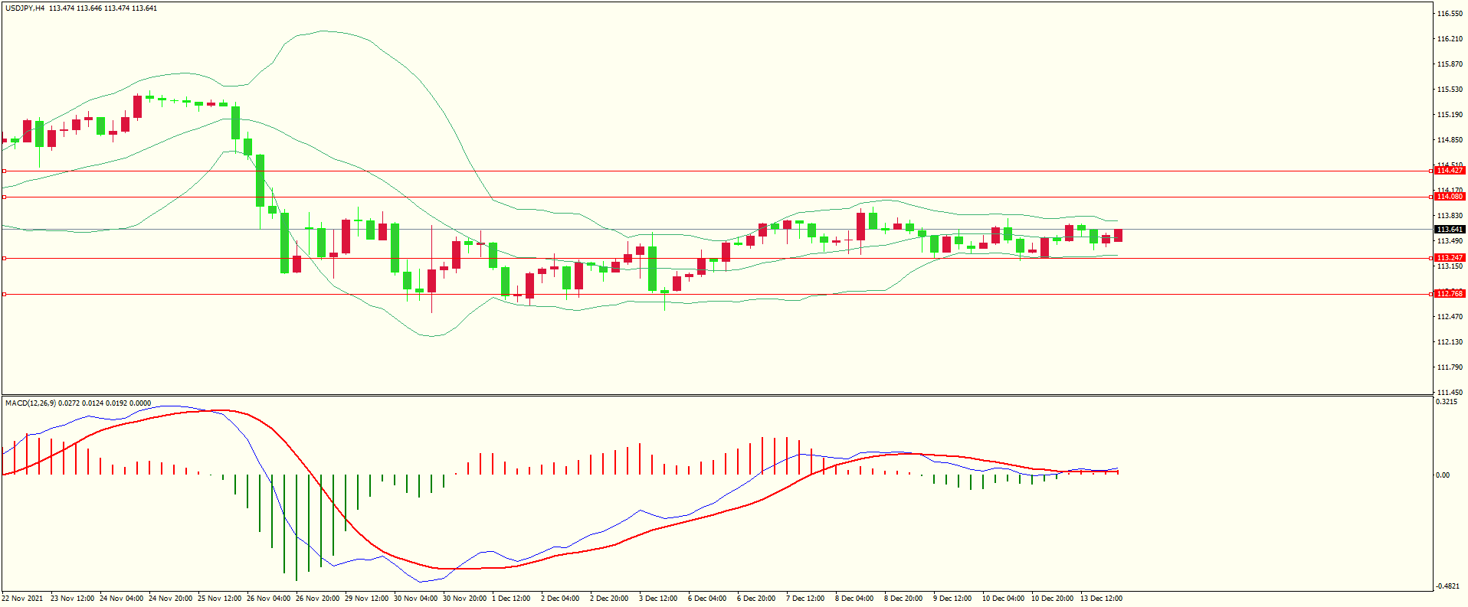Click the red 112.768 price level label
Image resolution: width=1468 pixels, height=607 pixels.
[x=1449, y=294]
